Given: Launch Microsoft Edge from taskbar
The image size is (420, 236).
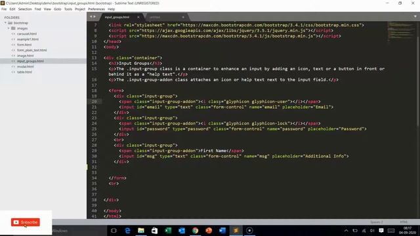Looking at the screenshot, I should point(127,230).
